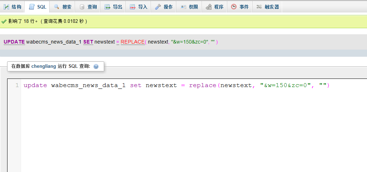Click the wrench icon for 操作

pos(158,7)
